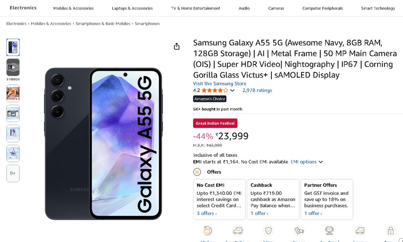Click the secure transaction lock icon

tap(391, 231)
